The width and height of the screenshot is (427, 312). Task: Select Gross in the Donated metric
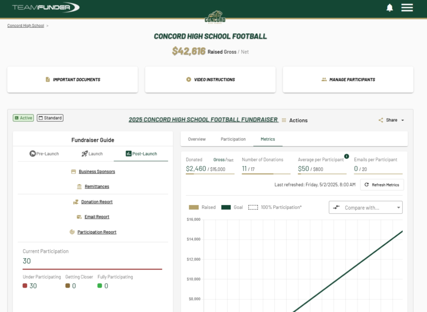(219, 160)
